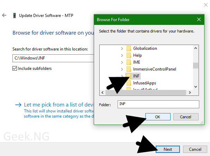Click the vertical scrollbar thumb
This screenshot has width=210, height=156.
pyautogui.click(x=195, y=65)
